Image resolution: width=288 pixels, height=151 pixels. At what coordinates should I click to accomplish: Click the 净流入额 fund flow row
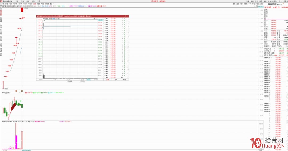coord(276,49)
